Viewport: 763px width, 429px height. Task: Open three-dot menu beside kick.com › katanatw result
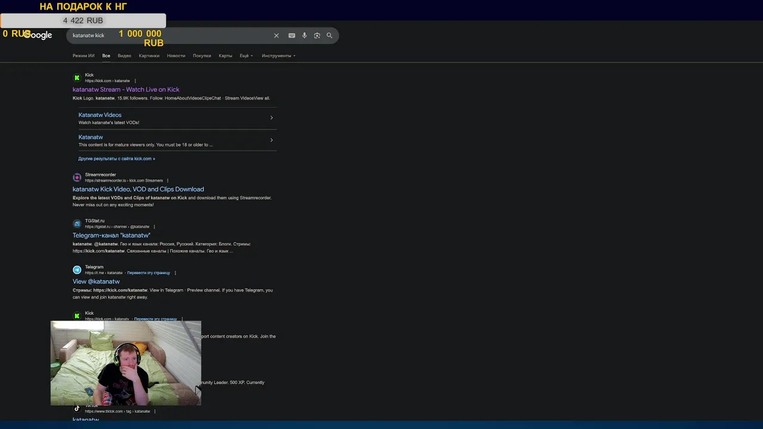(x=135, y=81)
